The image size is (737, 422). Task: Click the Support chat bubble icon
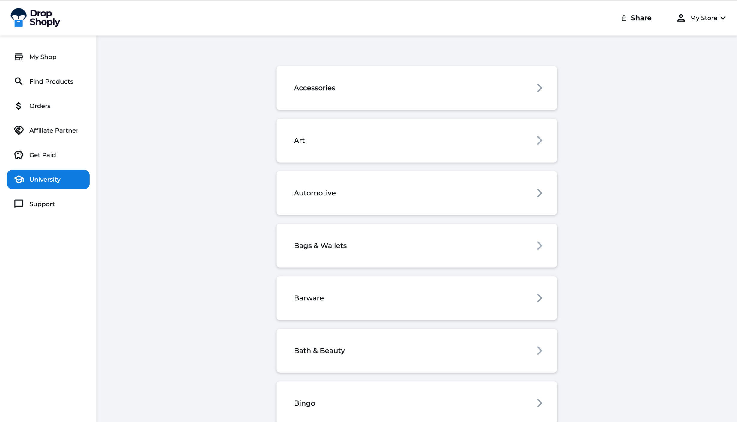click(x=19, y=204)
